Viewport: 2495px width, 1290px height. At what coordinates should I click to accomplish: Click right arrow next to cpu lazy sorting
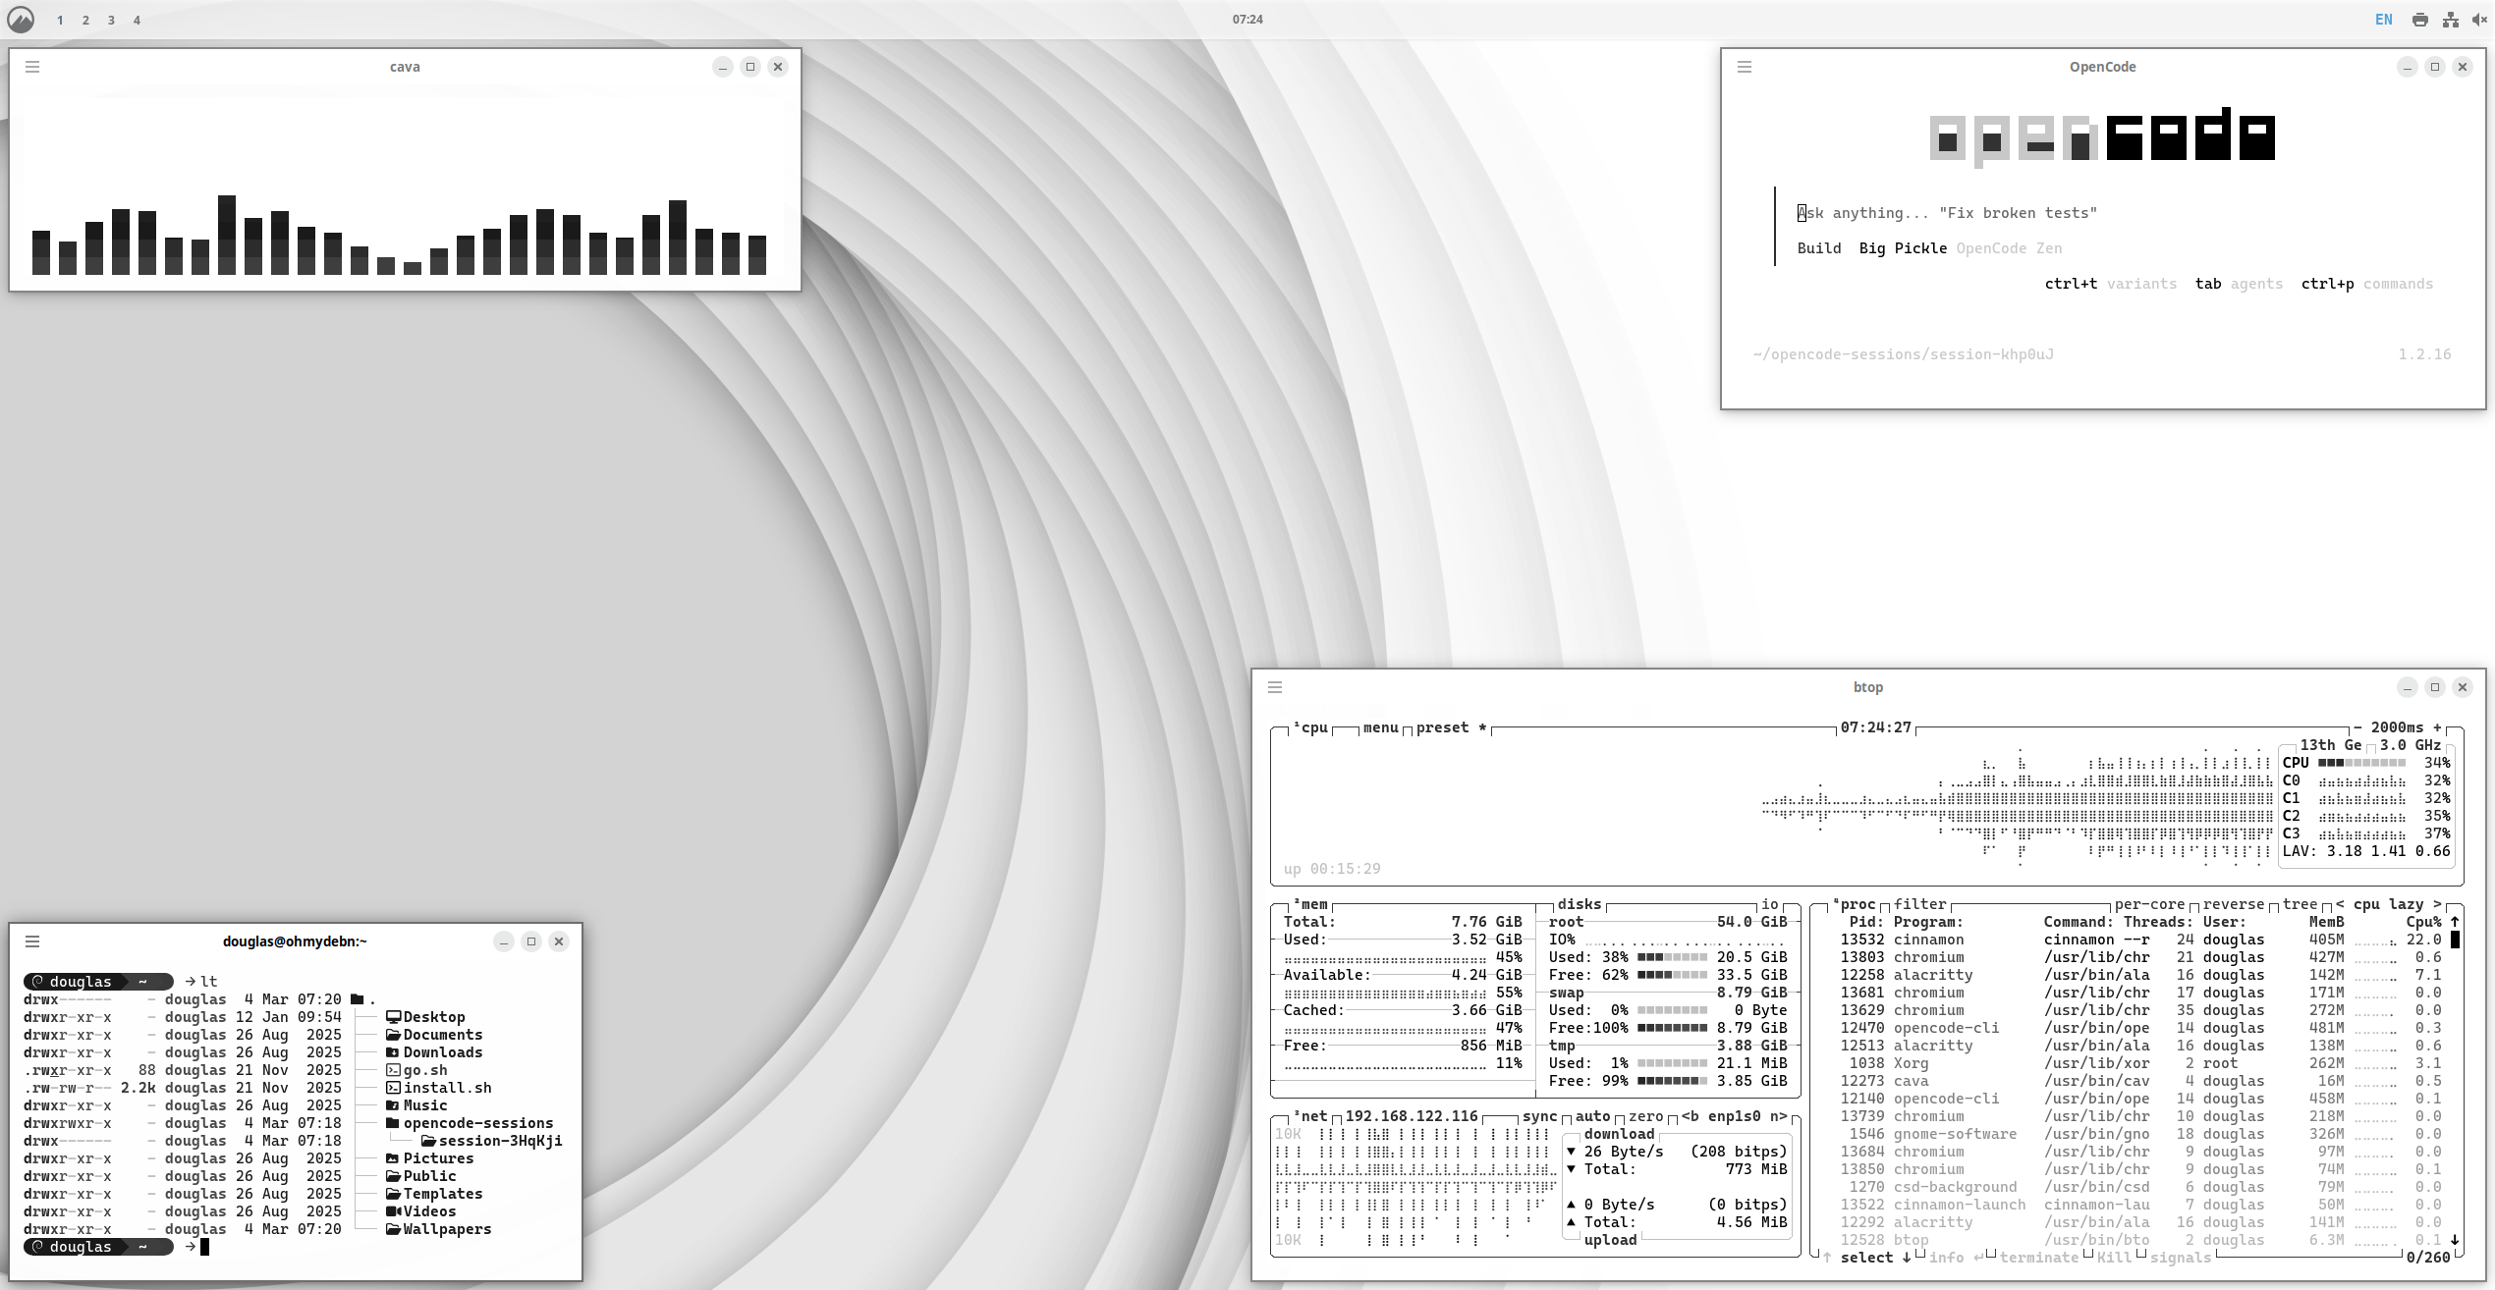(x=2437, y=904)
